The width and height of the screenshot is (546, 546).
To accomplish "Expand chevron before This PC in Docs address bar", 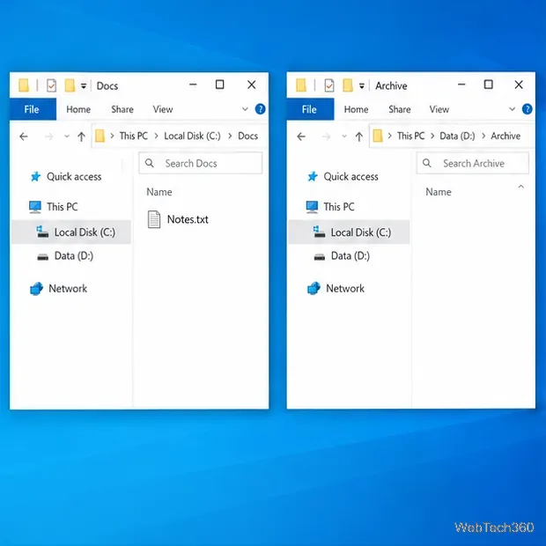I will [x=112, y=136].
